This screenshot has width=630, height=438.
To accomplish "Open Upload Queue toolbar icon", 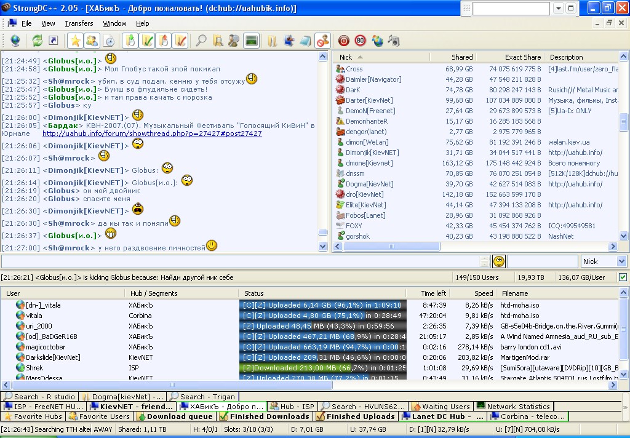I will coord(164,41).
